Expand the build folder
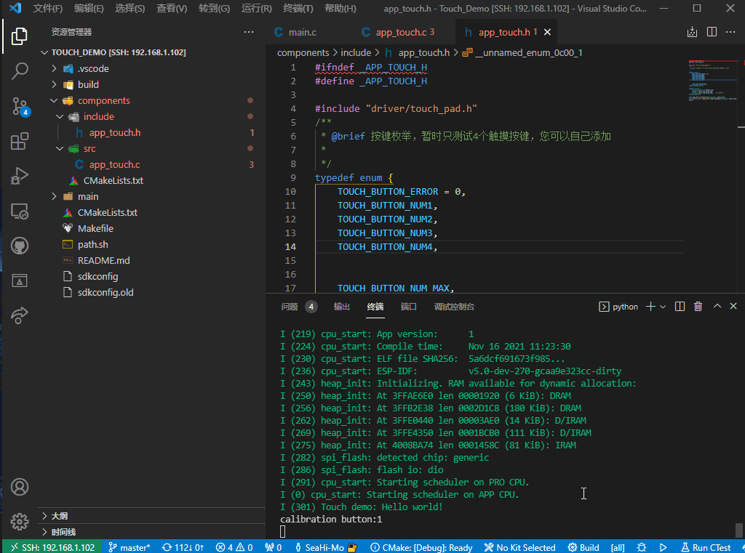The height and width of the screenshot is (553, 745). [54, 85]
